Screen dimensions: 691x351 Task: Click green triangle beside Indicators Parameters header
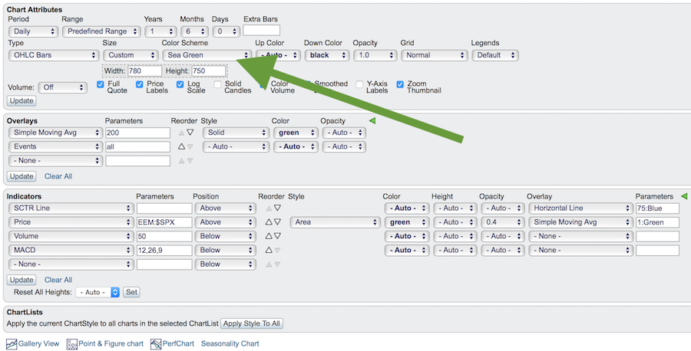[x=683, y=196]
